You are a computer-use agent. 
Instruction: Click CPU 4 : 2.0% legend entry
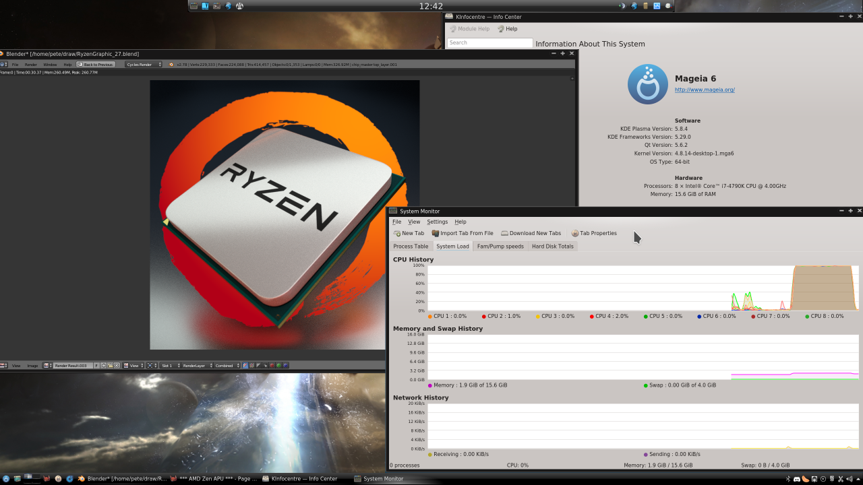click(609, 316)
